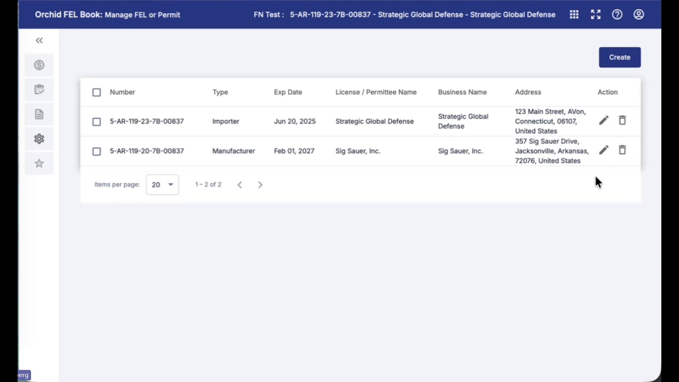Go to the next page arrow
This screenshot has width=679, height=382.
pos(260,185)
